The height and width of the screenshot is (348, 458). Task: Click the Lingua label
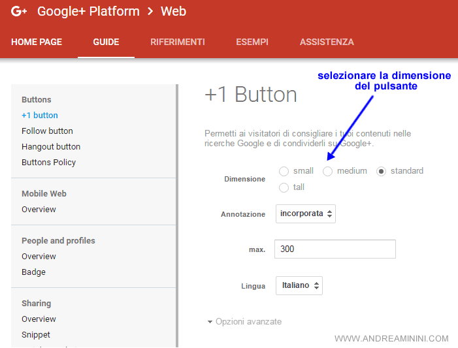coord(254,286)
